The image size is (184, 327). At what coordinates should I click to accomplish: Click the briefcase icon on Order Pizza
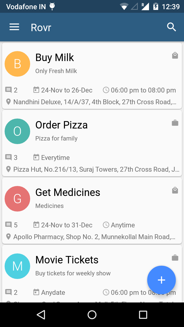tap(175, 123)
